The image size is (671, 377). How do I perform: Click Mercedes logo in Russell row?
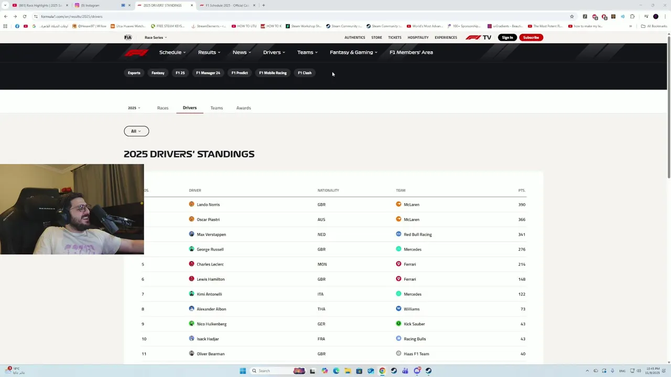[398, 249]
